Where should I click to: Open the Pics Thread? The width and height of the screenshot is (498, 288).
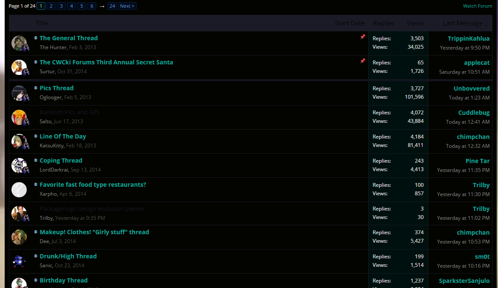56,88
